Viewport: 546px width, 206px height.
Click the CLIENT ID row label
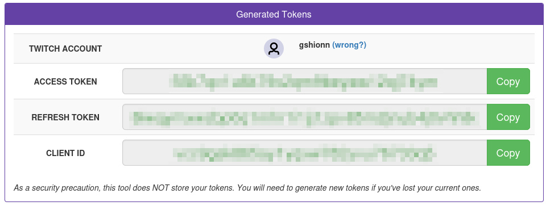pyautogui.click(x=65, y=153)
